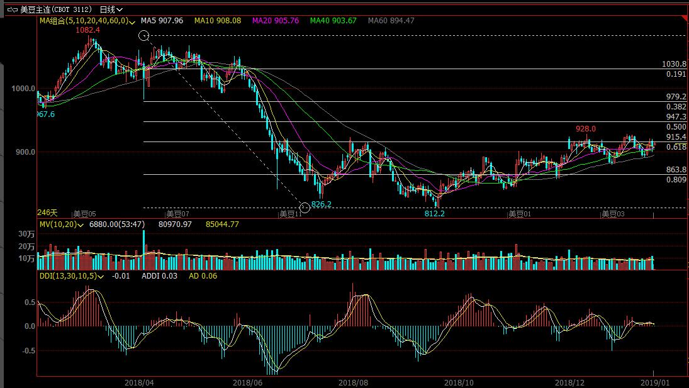Select the bottom Fibonacci anchor circle near 826.2
Screen dimensions: 689x388
click(x=305, y=208)
